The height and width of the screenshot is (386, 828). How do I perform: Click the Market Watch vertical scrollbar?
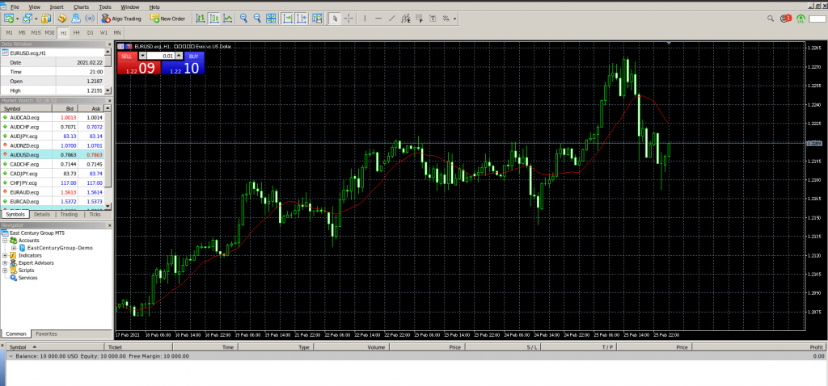(x=109, y=157)
